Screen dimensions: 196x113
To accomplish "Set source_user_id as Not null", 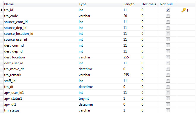I will 168,39.
